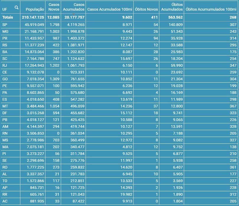The image size is (239, 206).
Task: Select Casos Acumulados 100mi column header
Action: tap(110, 9)
